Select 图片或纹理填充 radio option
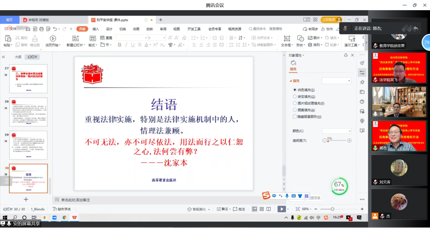 (295, 103)
